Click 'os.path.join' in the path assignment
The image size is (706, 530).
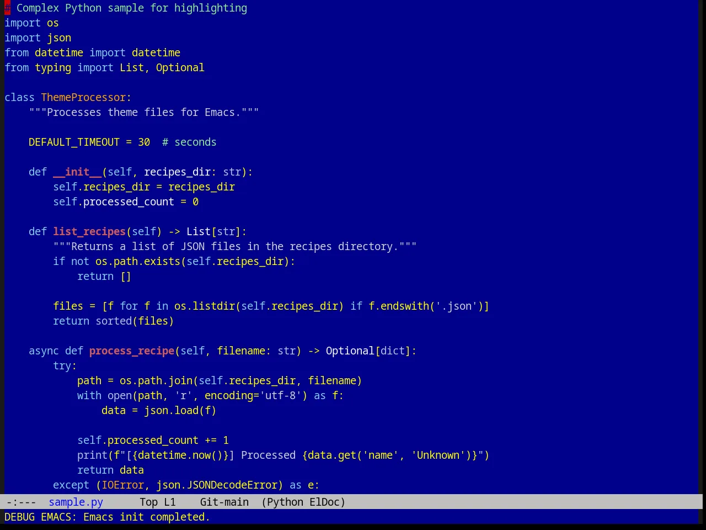pyautogui.click(x=156, y=380)
